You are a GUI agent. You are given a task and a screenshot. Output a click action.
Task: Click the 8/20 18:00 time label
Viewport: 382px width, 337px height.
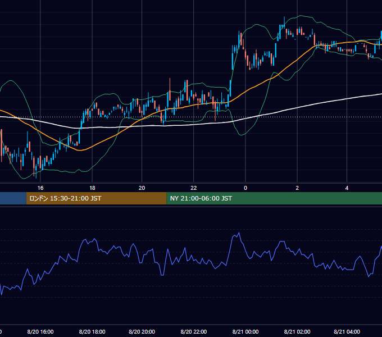92,331
